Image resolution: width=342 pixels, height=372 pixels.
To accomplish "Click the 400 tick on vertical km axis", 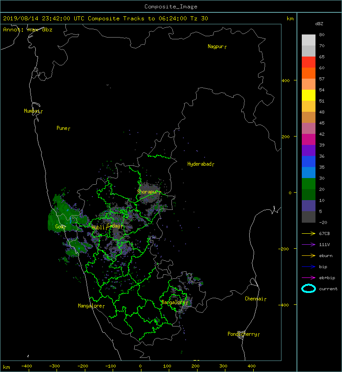I will pos(286,81).
